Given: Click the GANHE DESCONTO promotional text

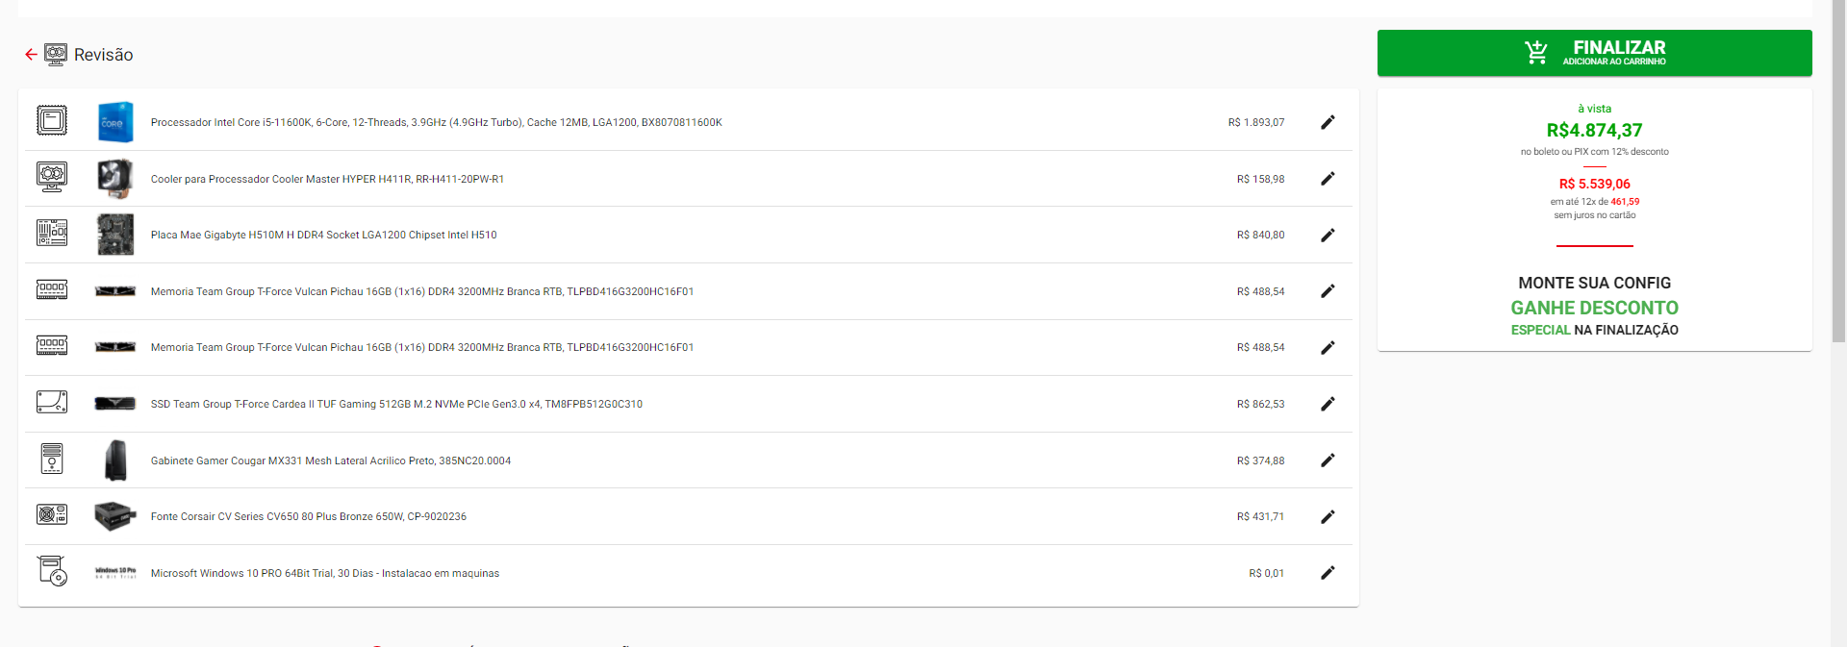Looking at the screenshot, I should pos(1594,308).
